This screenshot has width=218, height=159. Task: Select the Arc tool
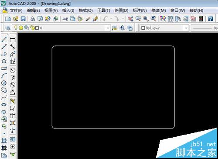(4, 76)
